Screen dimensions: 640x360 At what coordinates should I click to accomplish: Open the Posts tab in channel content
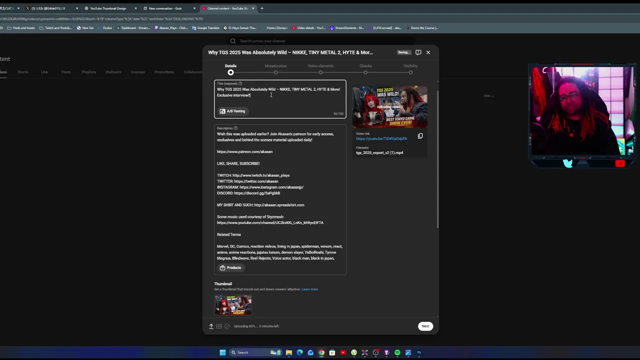66,72
